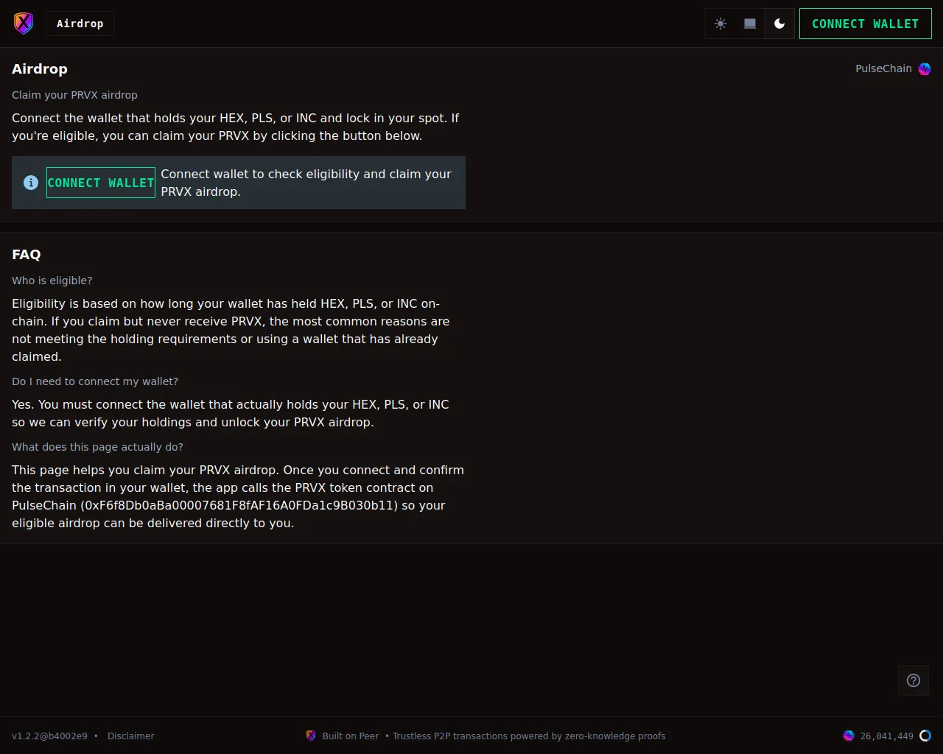Select system theme monitor icon
The image size is (943, 754).
[750, 24]
